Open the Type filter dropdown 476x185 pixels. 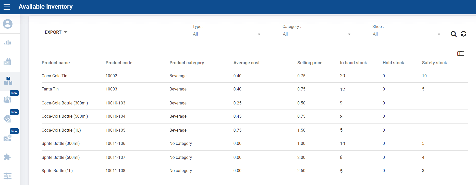[x=227, y=34]
